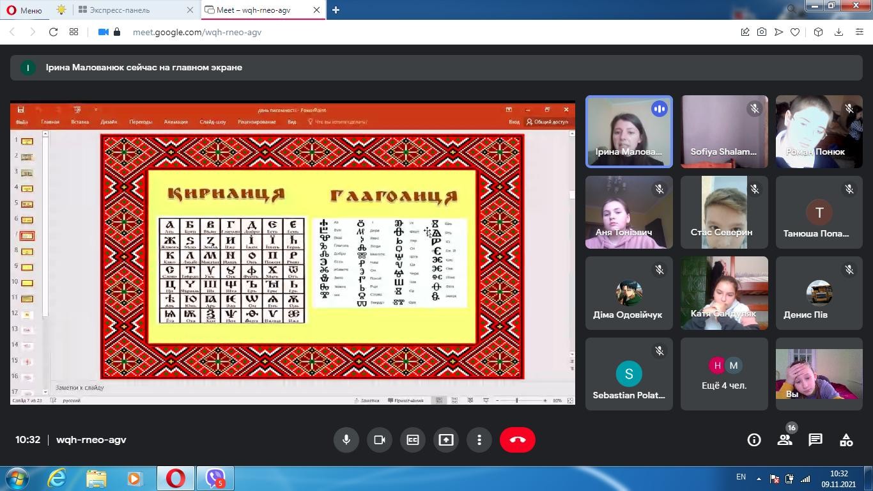Image resolution: width=873 pixels, height=491 pixels.
Task: Open Internet Explorer from taskbar
Action: click(58, 478)
